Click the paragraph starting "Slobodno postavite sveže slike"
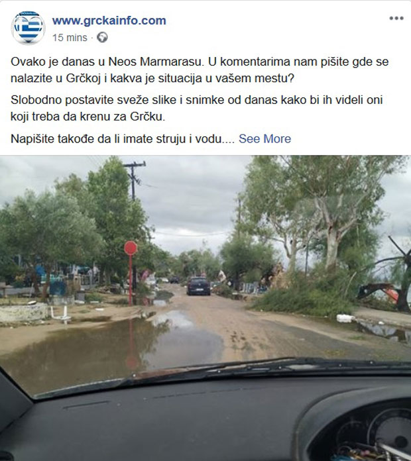The height and width of the screenshot is (461, 411). [x=196, y=108]
